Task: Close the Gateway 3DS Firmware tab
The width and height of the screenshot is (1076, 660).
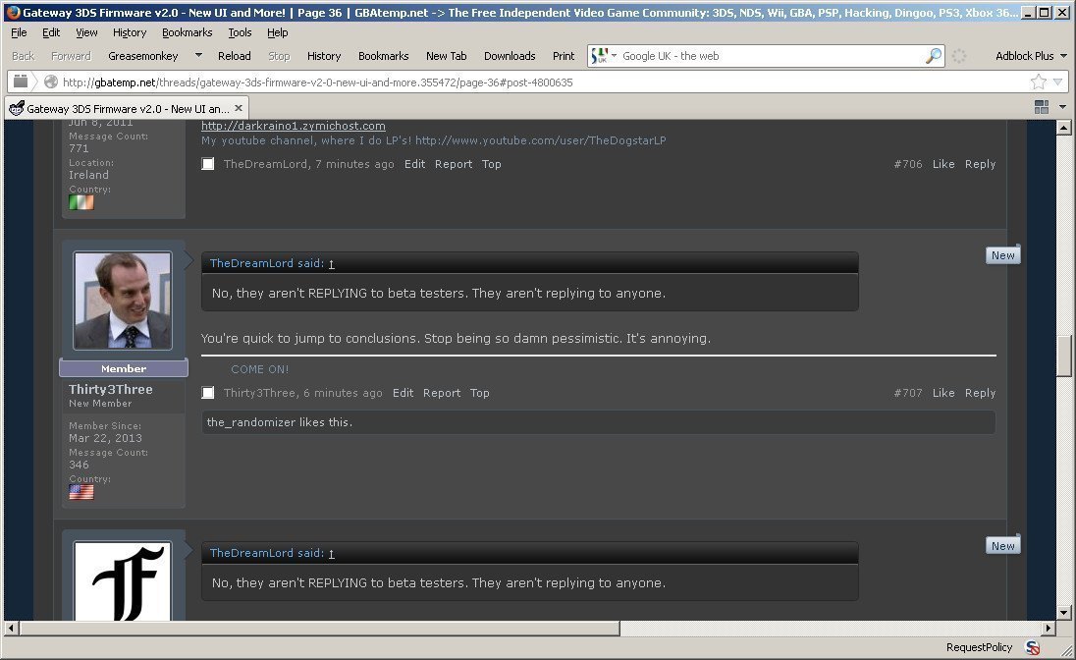Action: (x=239, y=108)
